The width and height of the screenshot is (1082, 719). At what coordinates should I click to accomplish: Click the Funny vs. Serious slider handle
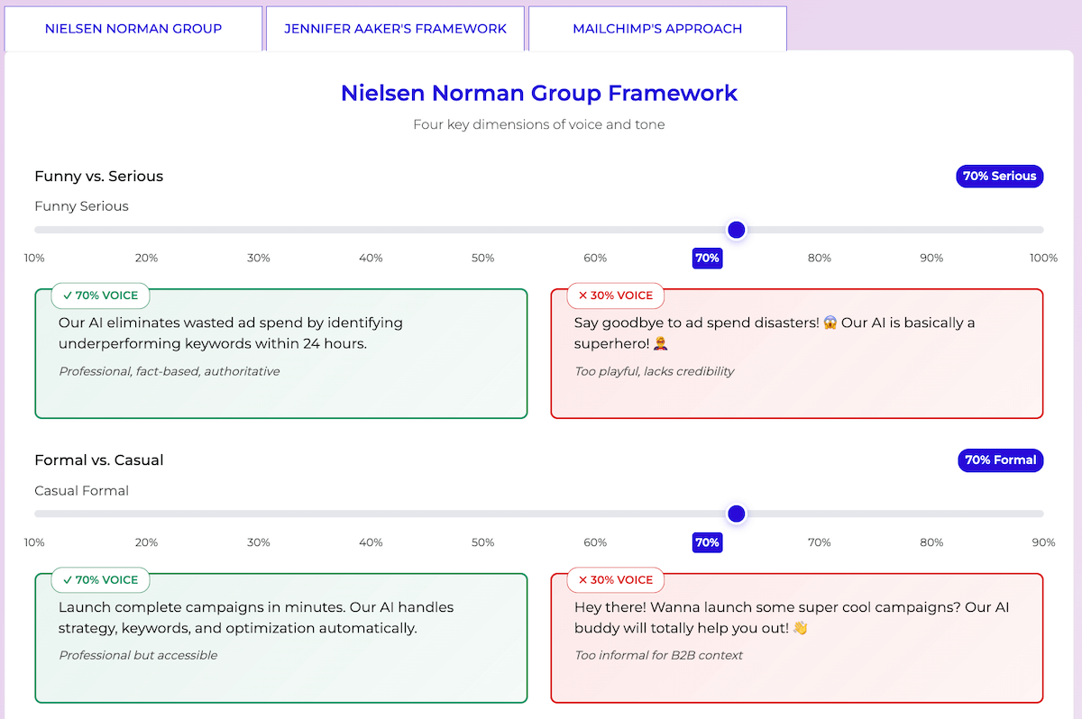tap(737, 230)
